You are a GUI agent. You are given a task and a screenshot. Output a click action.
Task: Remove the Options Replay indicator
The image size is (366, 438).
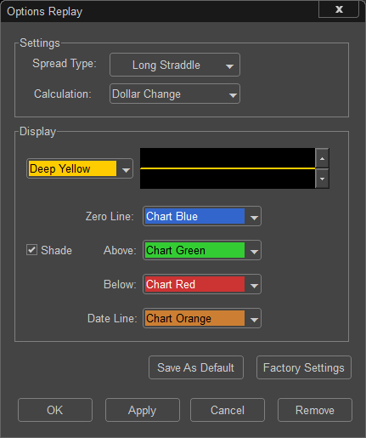[315, 410]
